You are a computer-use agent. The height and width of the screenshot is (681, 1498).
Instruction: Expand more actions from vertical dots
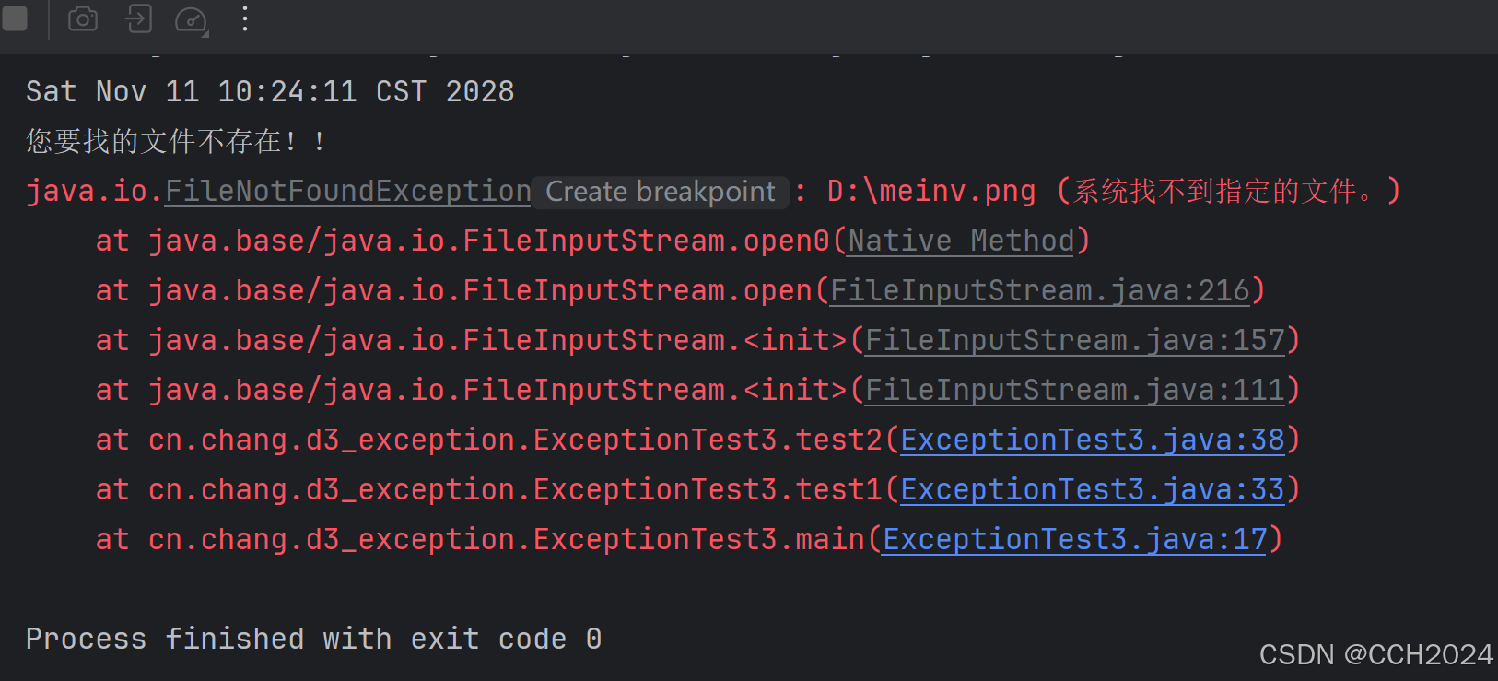(244, 19)
